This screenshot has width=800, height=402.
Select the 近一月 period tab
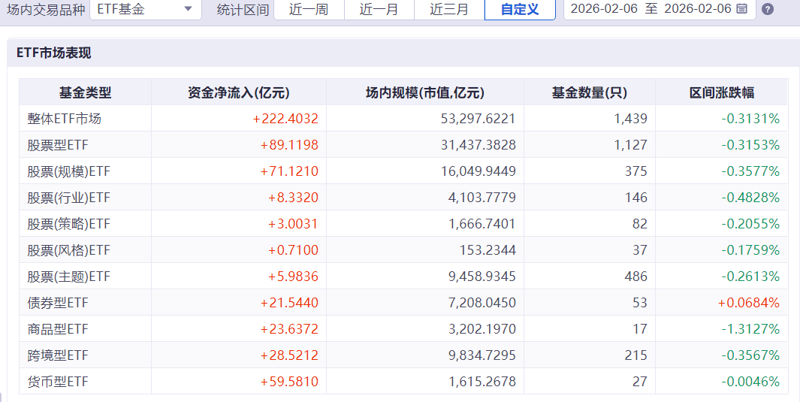(379, 9)
